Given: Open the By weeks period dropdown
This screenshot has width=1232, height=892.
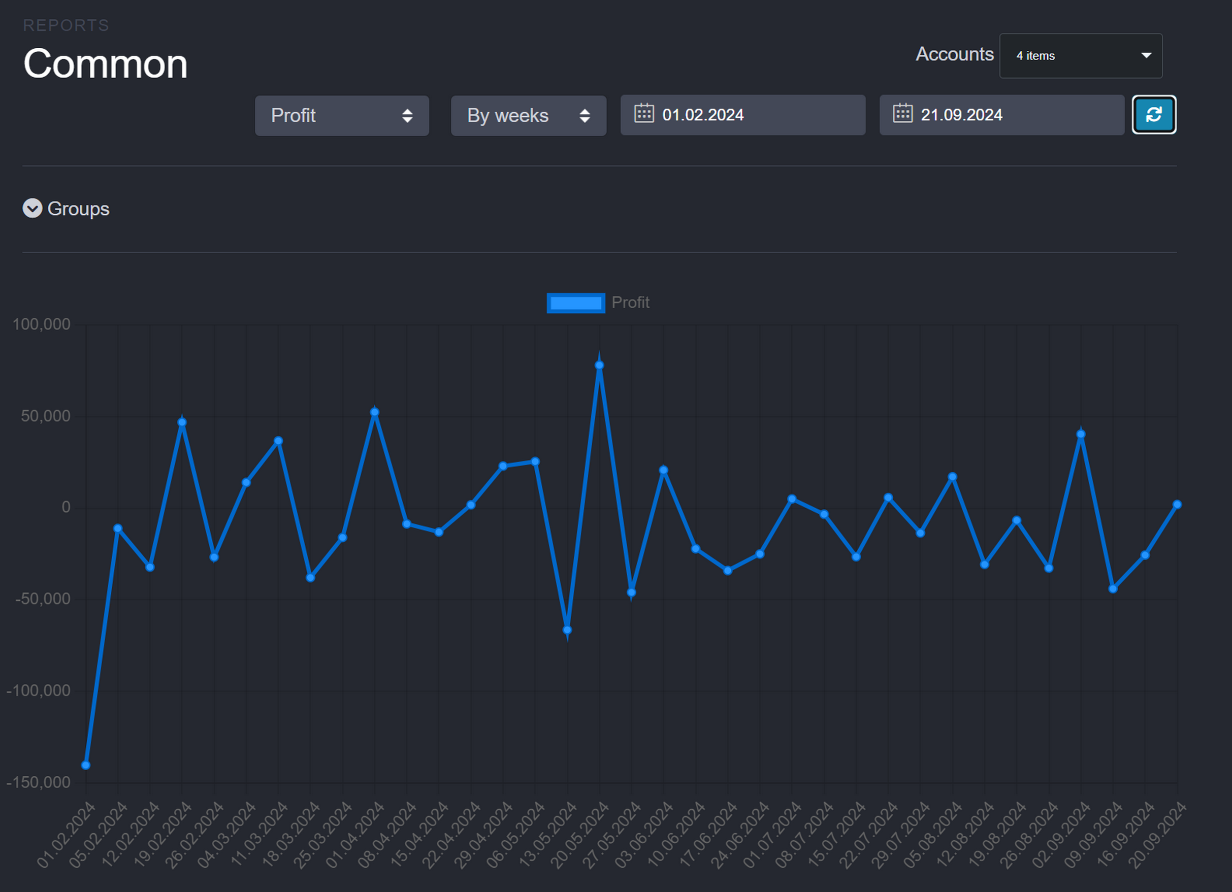Looking at the screenshot, I should 528,116.
